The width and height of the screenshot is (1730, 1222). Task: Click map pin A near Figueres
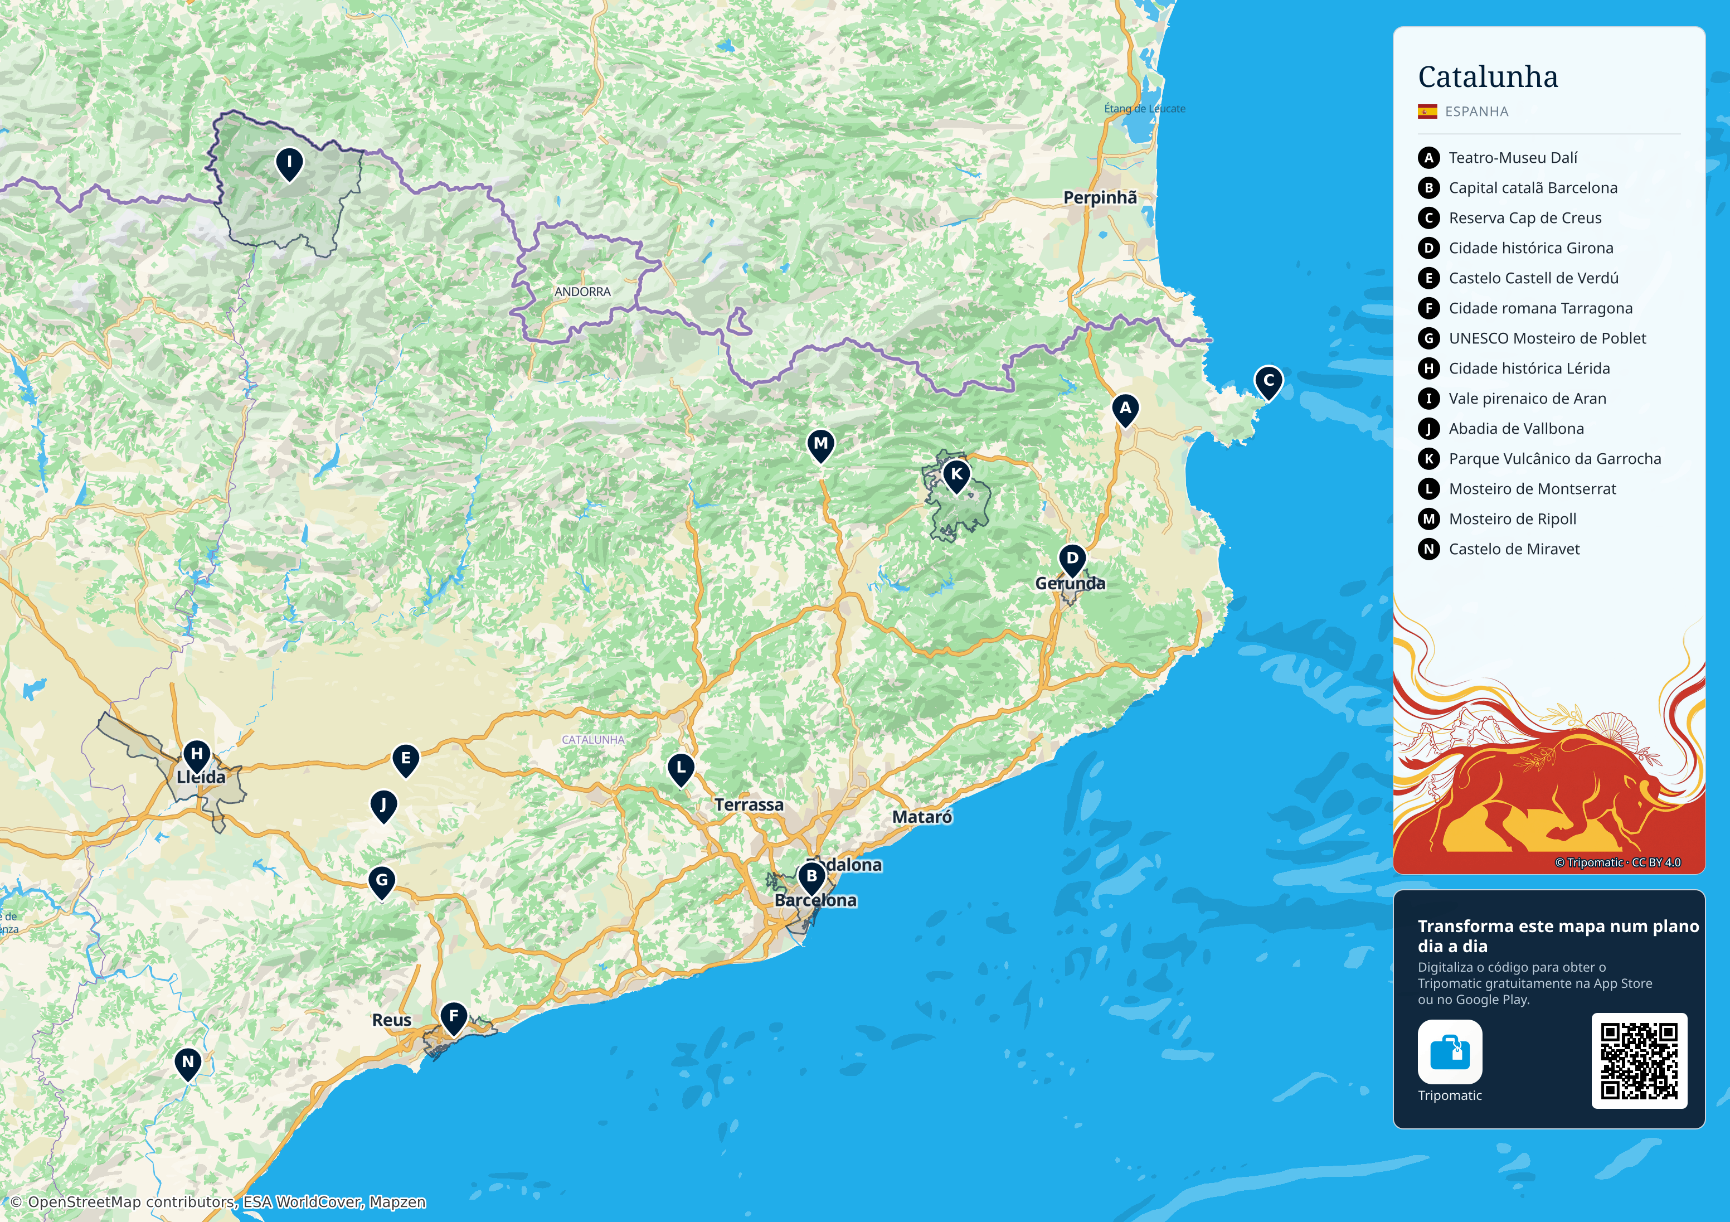pyautogui.click(x=1125, y=410)
